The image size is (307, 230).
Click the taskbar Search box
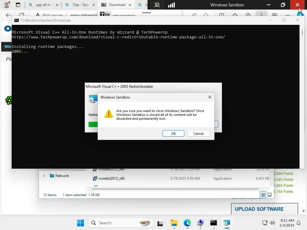click(x=121, y=223)
